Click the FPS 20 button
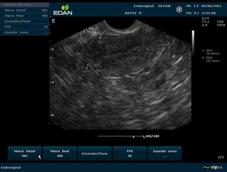The width and height of the screenshot is (227, 172). pos(130,153)
